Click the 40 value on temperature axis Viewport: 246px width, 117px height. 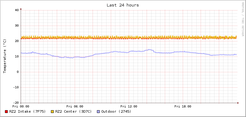(x=17, y=10)
